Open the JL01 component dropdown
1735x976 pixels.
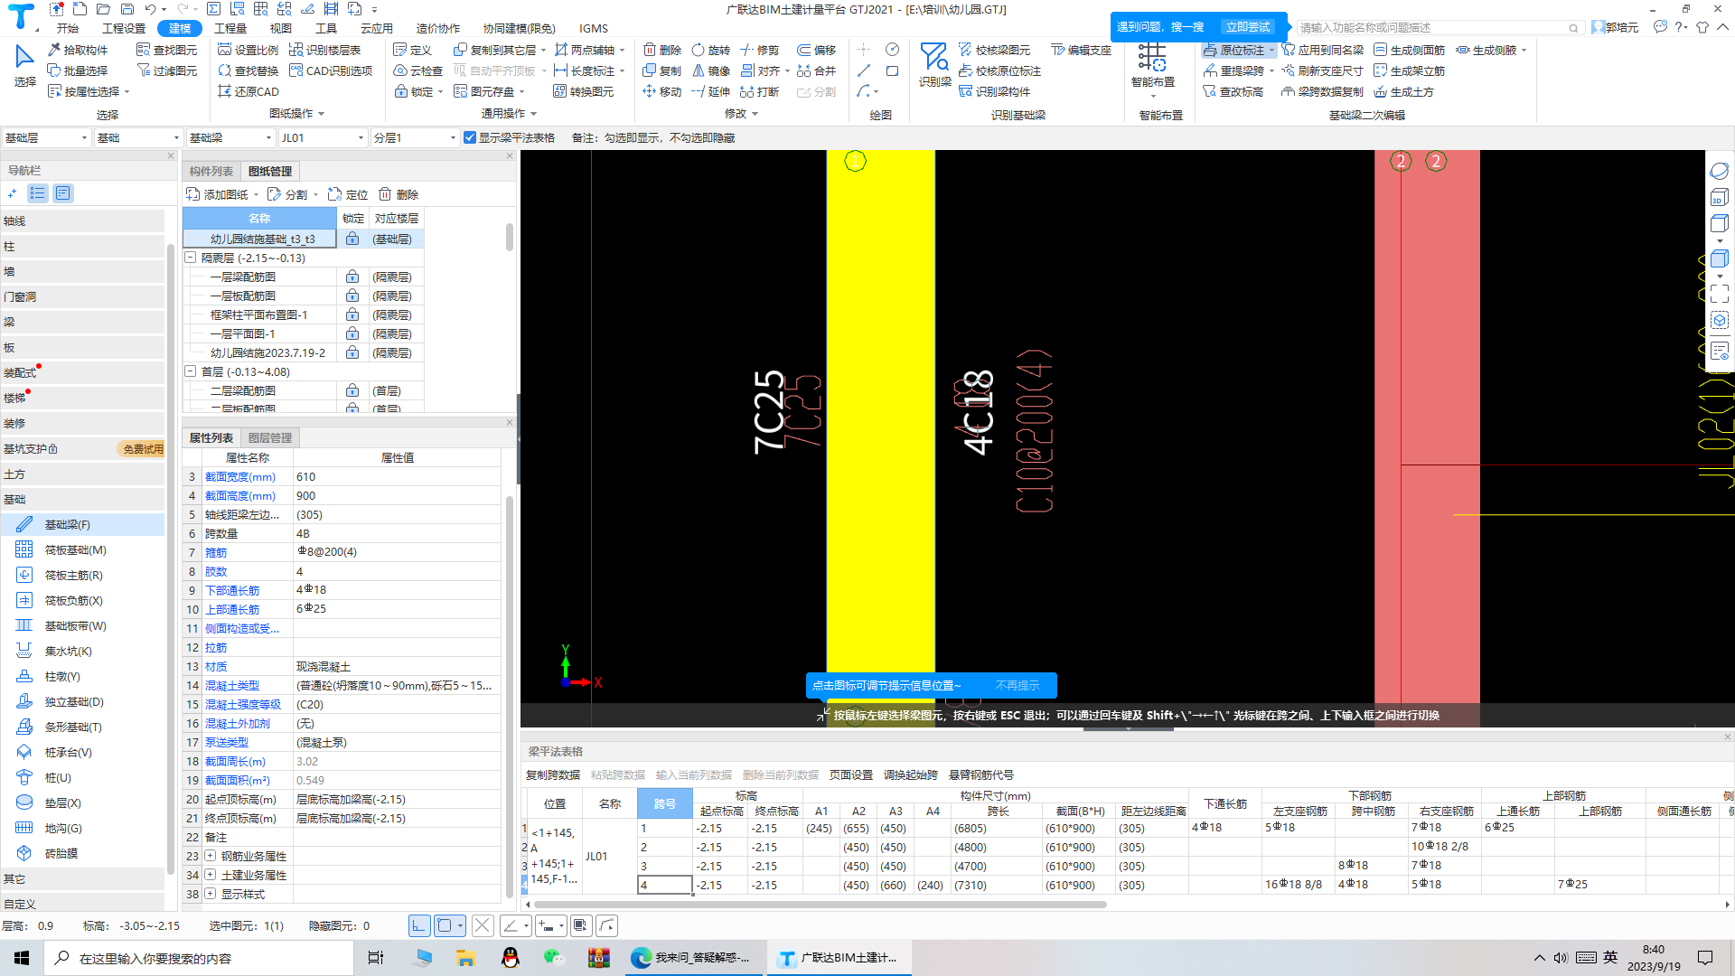tap(323, 137)
